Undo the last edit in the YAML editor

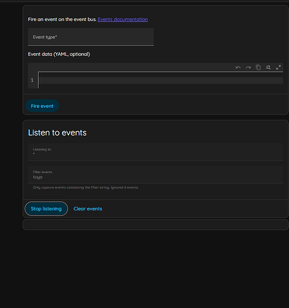(238, 67)
